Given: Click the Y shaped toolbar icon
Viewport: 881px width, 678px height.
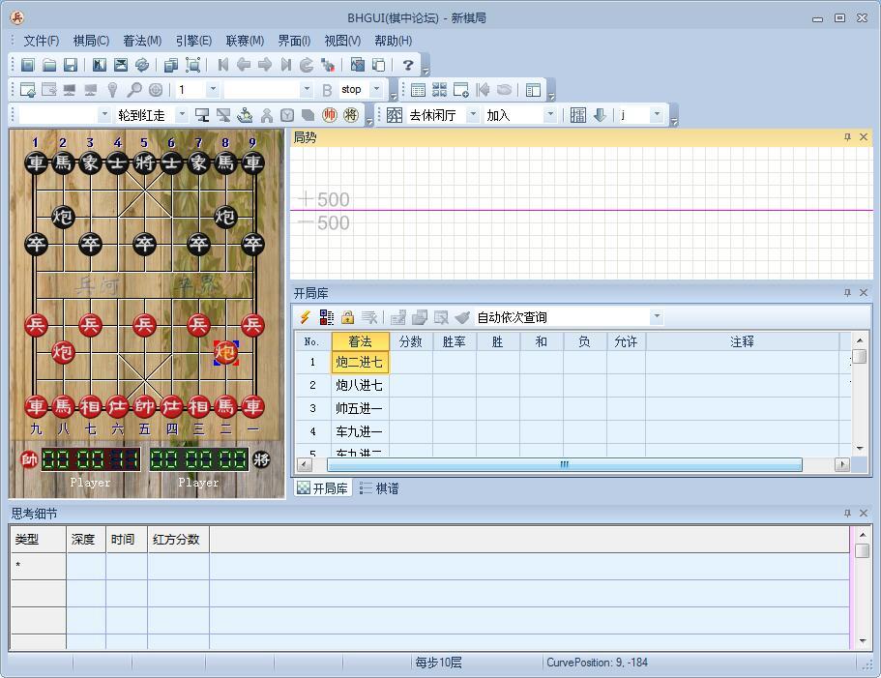Looking at the screenshot, I should click(x=287, y=115).
